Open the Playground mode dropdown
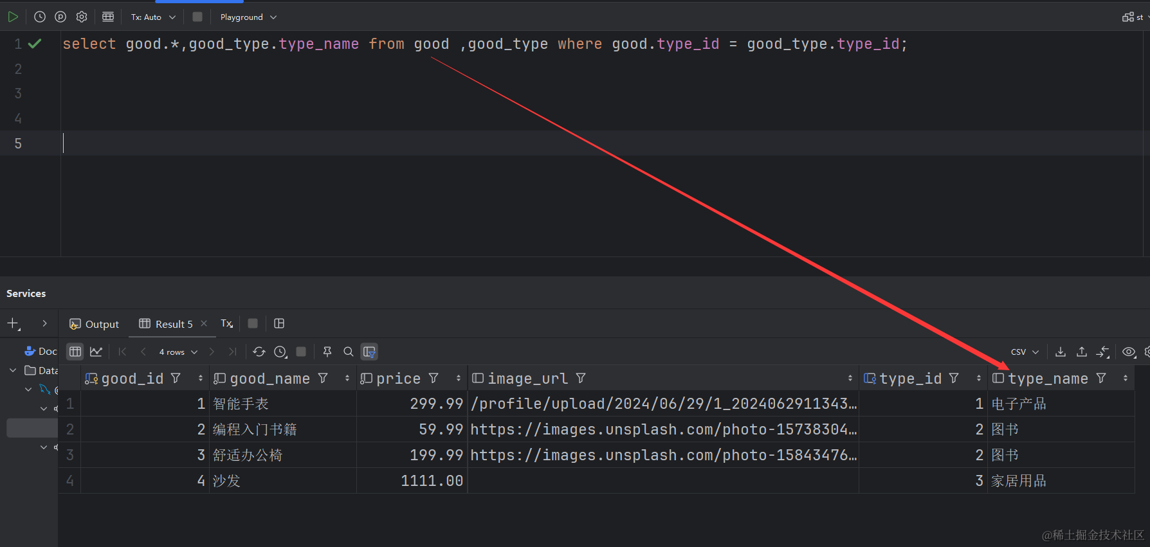1150x547 pixels. tap(248, 17)
